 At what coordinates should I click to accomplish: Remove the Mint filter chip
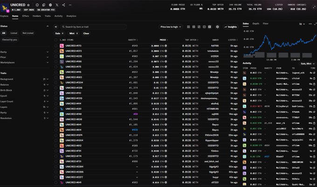[77, 33]
